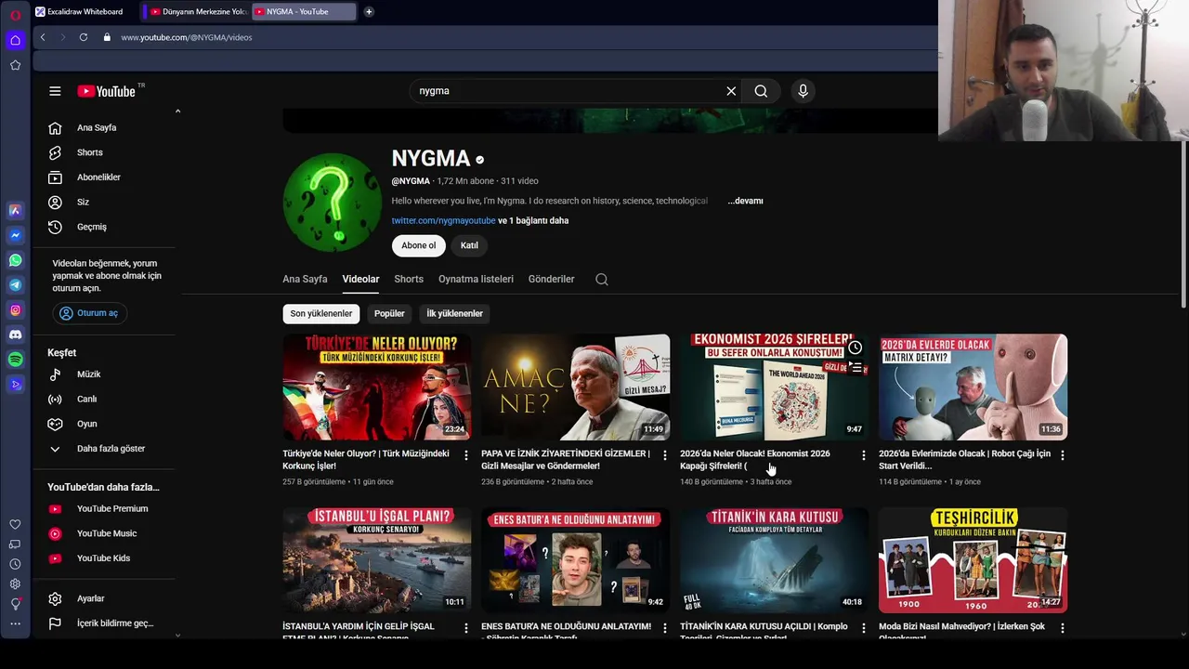Open a new browser tab with the plus button
1189x669 pixels.
369,12
